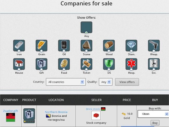Select the Iron bar product icon

click(x=19, y=46)
